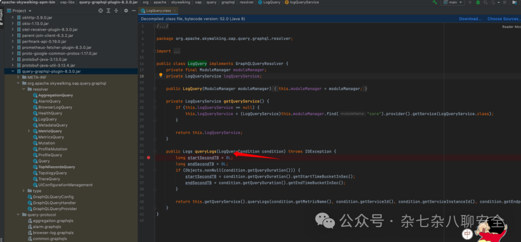Toggle the red breakpoint on line 33
This screenshot has width=521, height=242.
coord(149,158)
